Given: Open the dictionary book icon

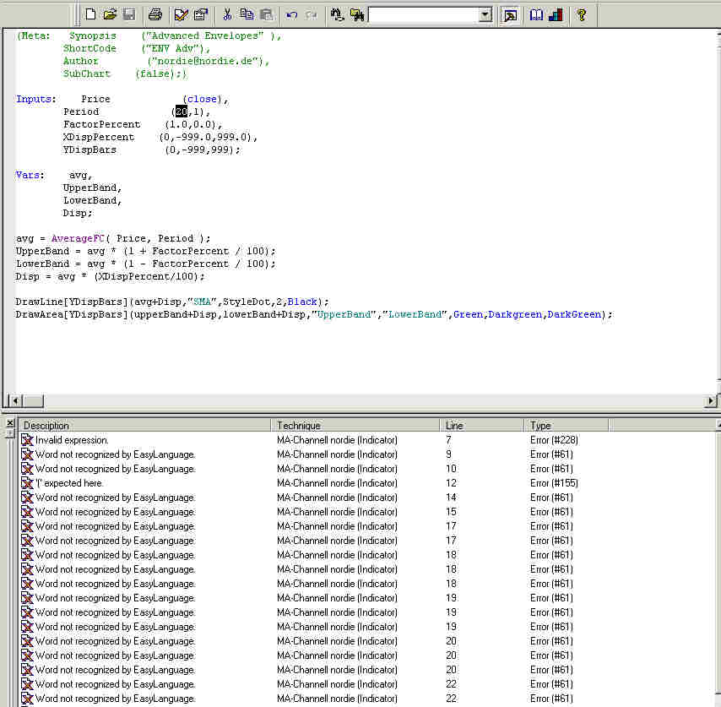Looking at the screenshot, I should click(x=536, y=14).
